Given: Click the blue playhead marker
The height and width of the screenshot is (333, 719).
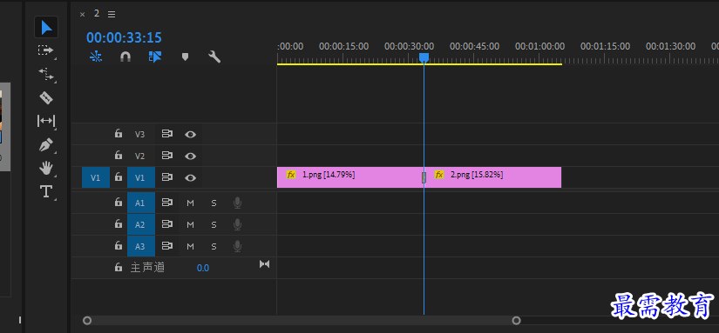Looking at the screenshot, I should tap(424, 57).
